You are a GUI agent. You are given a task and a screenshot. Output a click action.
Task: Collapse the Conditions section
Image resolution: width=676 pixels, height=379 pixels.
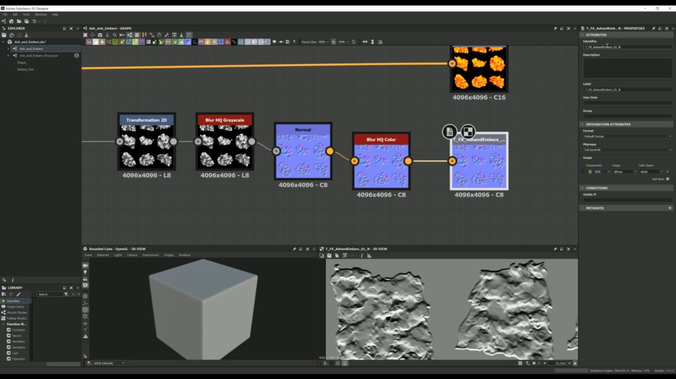coord(583,188)
